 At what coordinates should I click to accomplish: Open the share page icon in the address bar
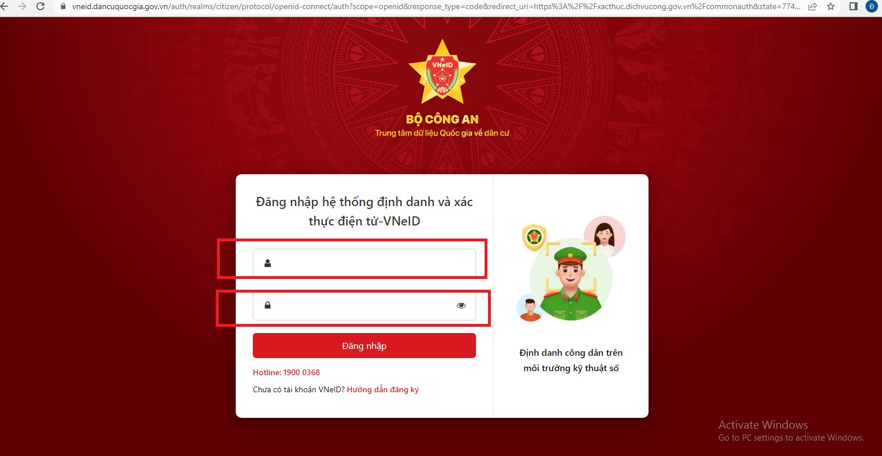[813, 7]
